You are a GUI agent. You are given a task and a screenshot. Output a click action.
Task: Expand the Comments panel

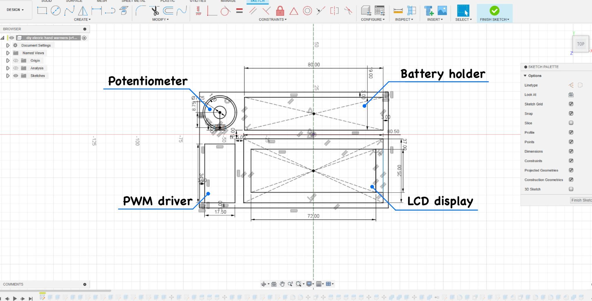pos(85,284)
